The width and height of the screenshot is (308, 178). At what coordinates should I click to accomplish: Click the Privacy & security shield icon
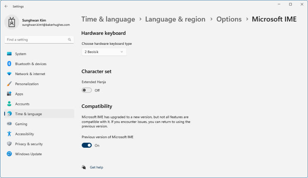pos(9,144)
